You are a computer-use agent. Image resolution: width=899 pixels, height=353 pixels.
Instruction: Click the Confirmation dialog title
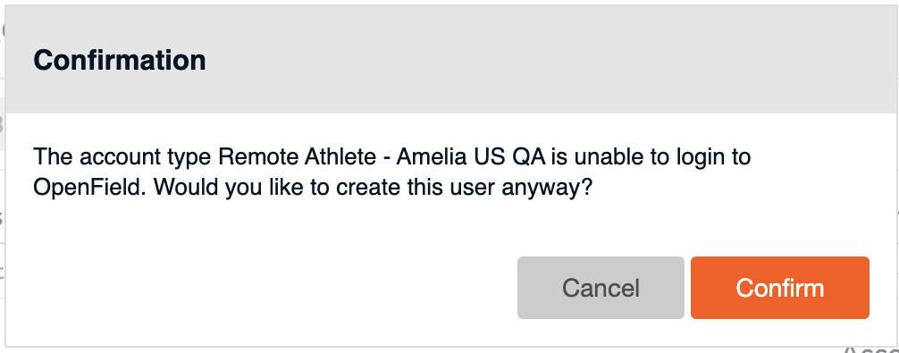(119, 60)
